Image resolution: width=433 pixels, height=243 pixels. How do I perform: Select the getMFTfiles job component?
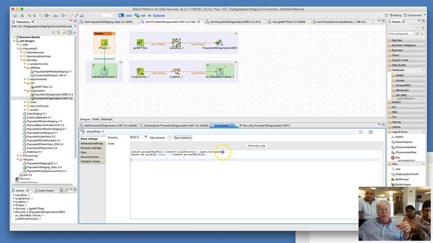pyautogui.click(x=140, y=43)
